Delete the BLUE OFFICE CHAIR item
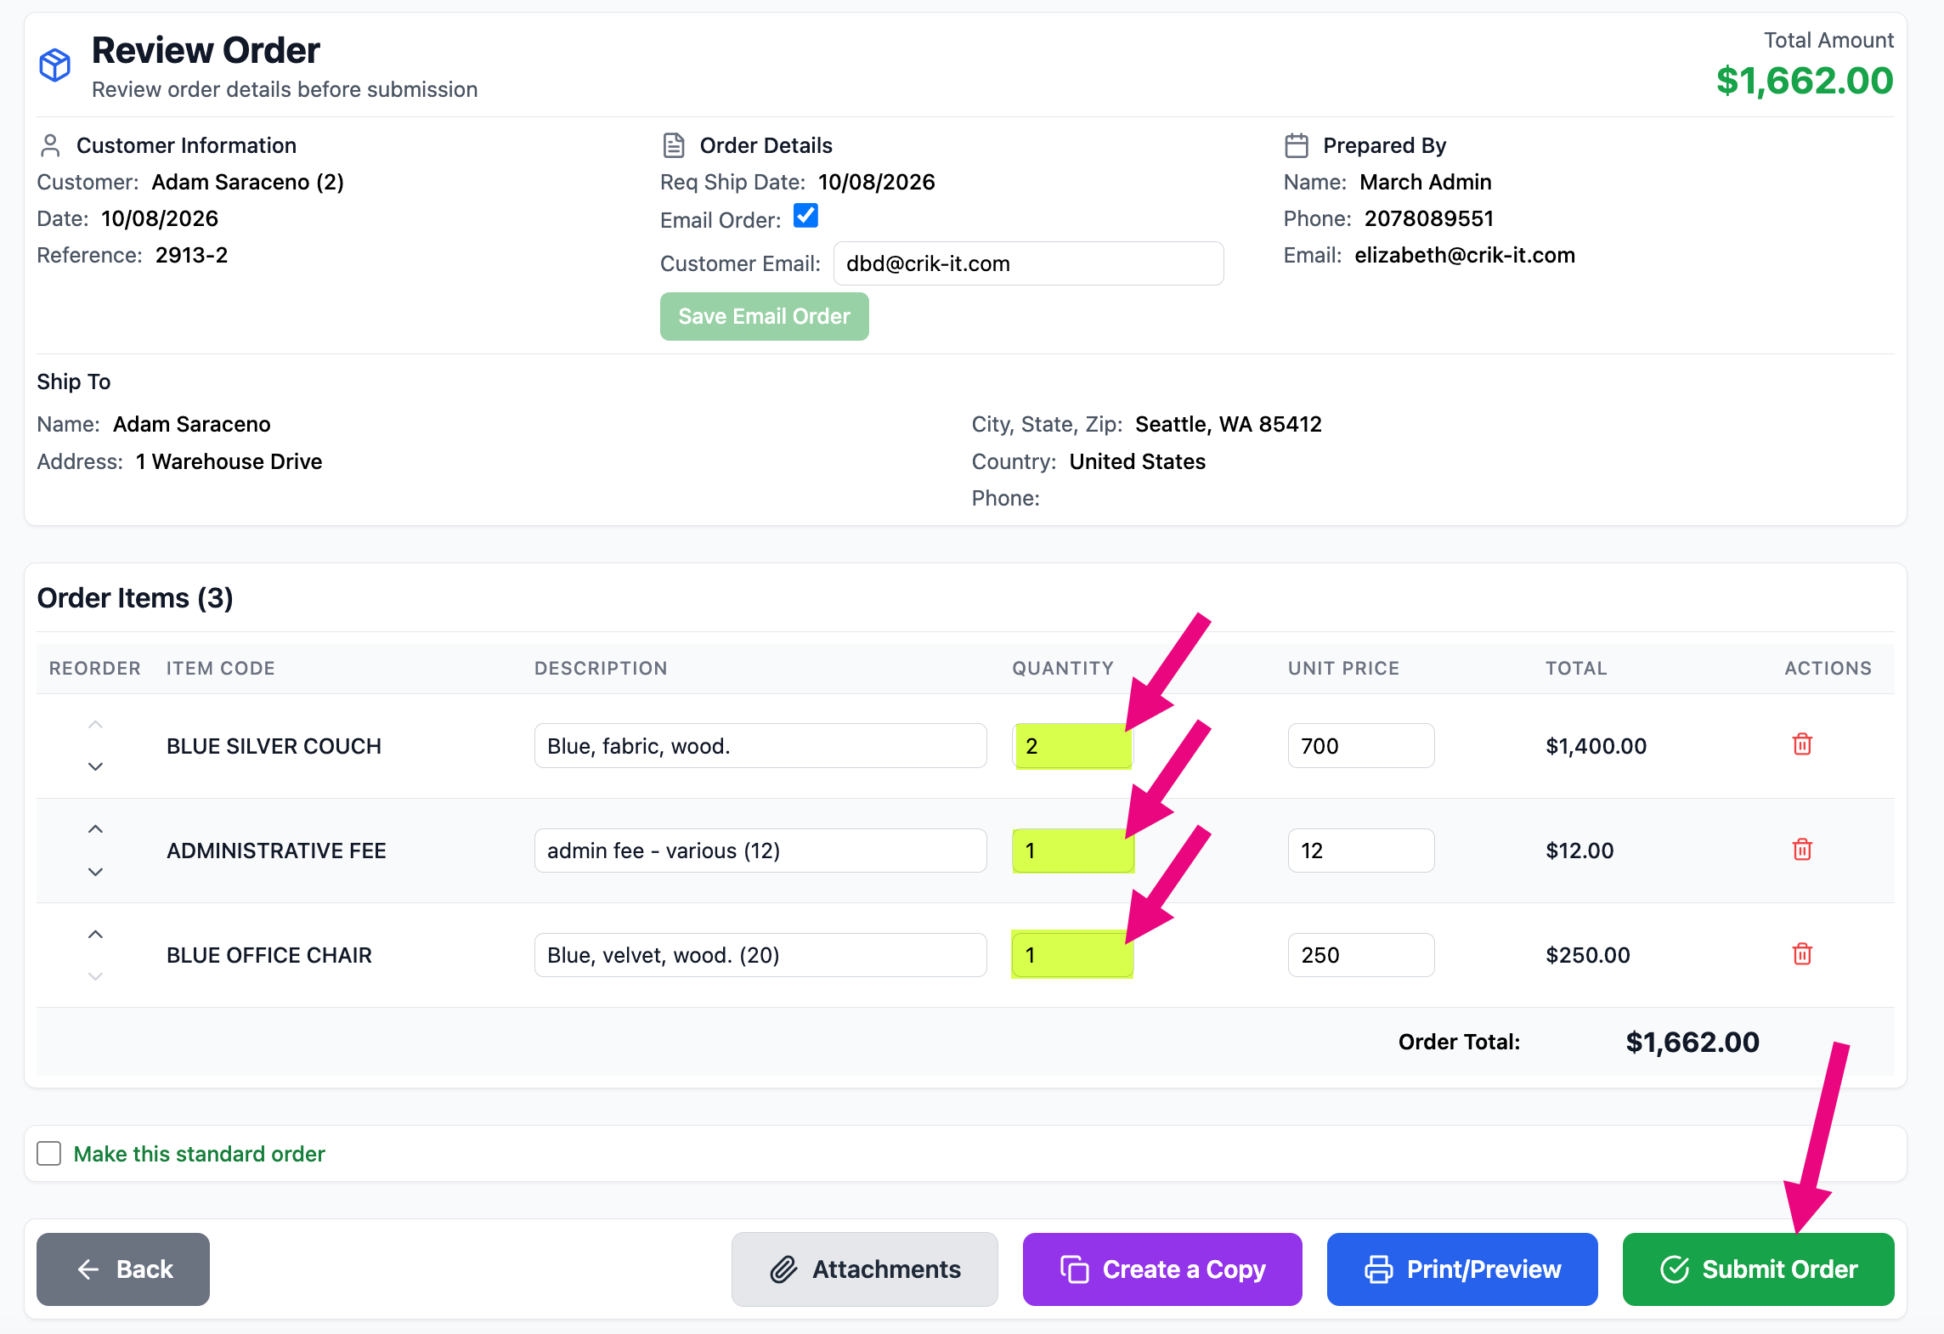The width and height of the screenshot is (1944, 1334). tap(1802, 953)
